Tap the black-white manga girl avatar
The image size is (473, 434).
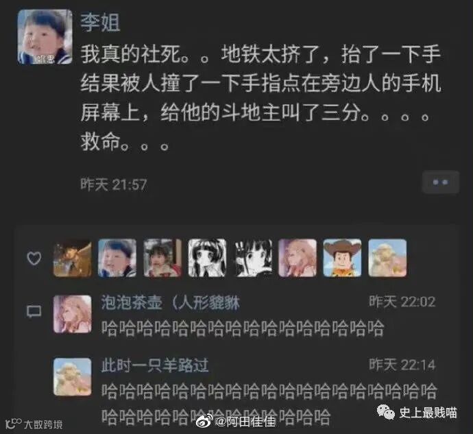207,258
